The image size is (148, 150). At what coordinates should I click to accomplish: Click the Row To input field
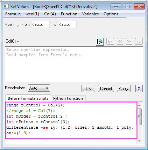(x=67, y=24)
